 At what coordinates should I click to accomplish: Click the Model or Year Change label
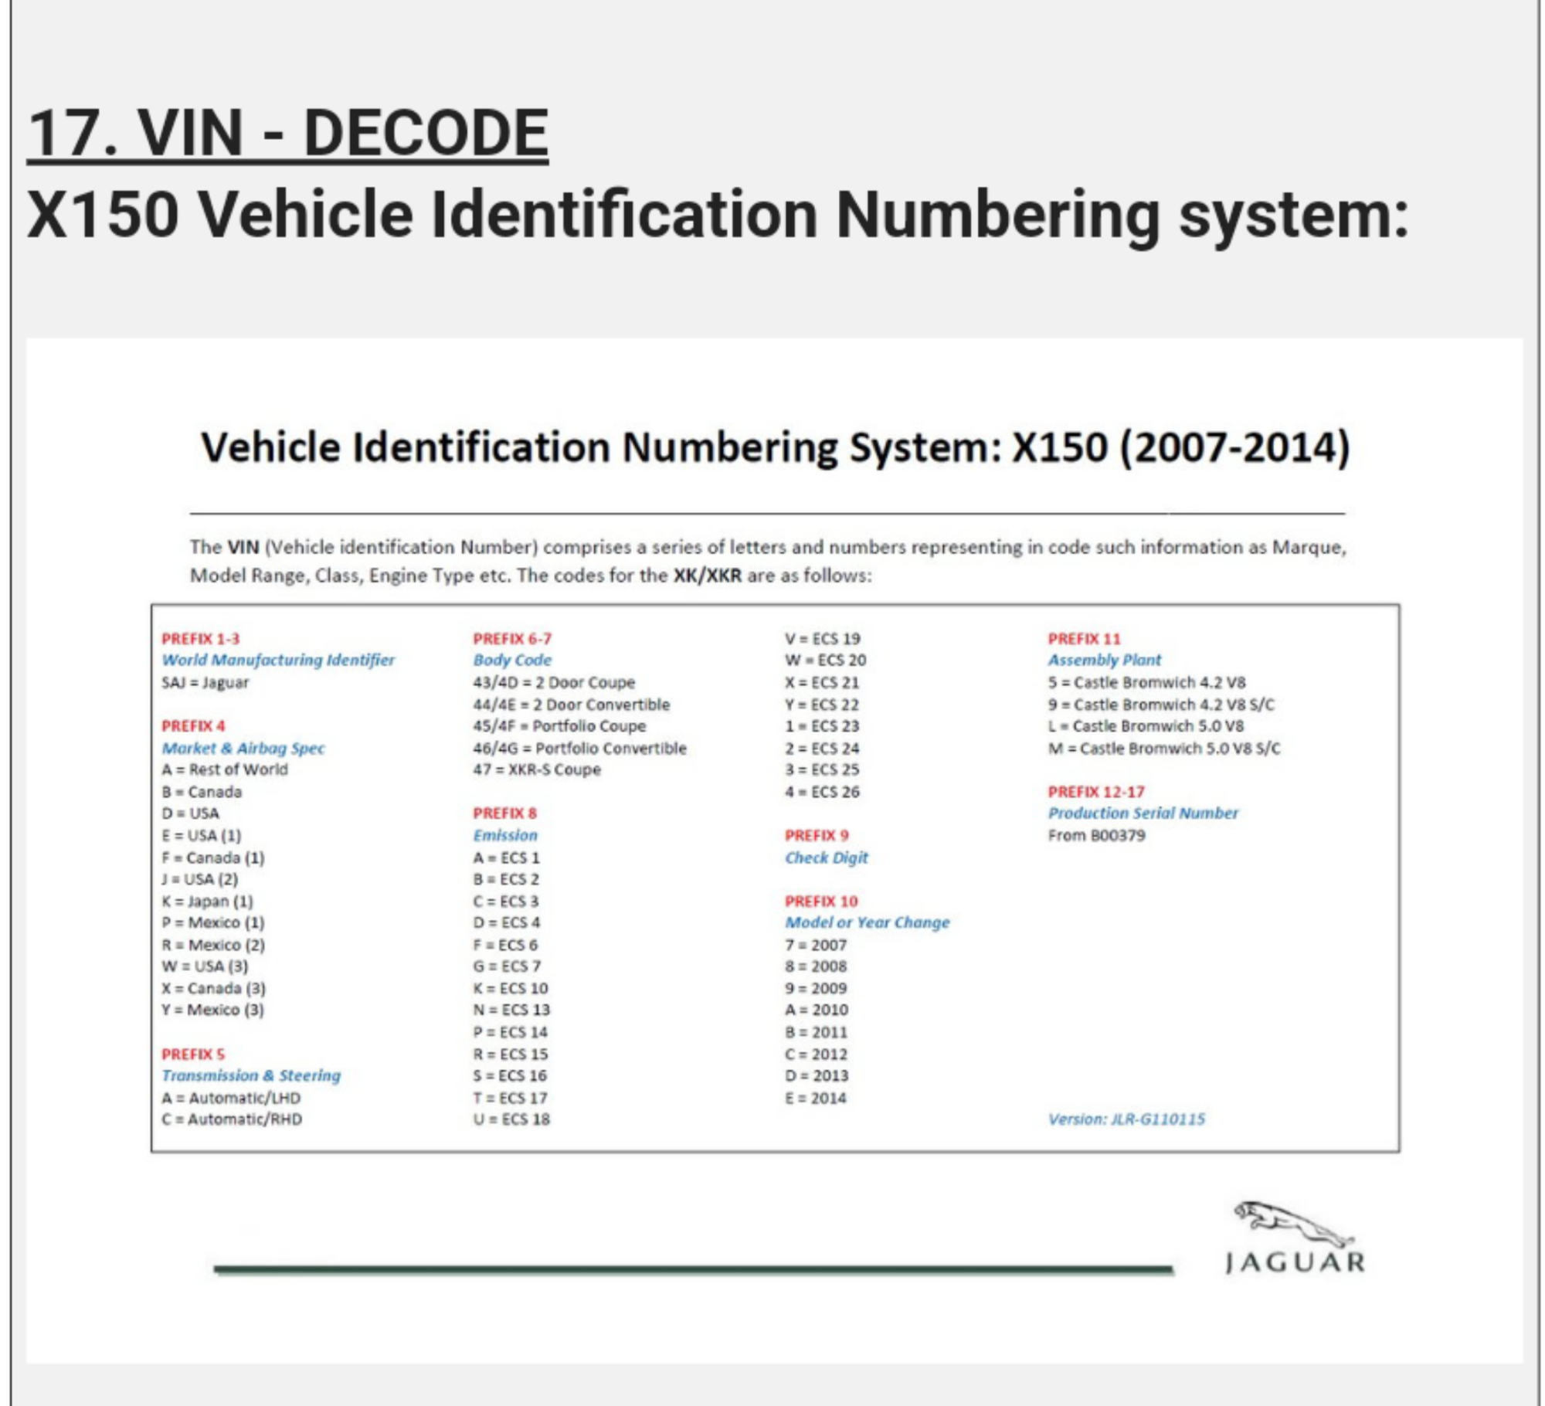pos(867,922)
